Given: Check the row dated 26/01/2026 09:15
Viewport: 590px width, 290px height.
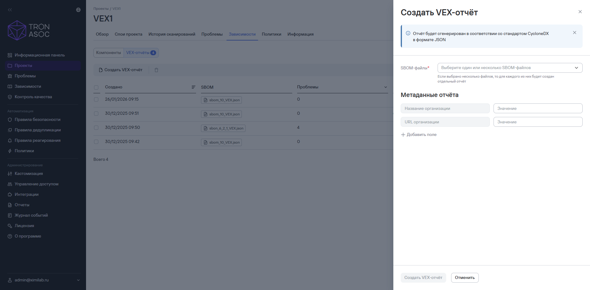Looking at the screenshot, I should (x=96, y=99).
